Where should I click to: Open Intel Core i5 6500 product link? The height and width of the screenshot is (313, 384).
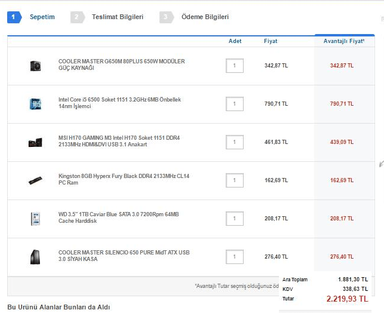[x=119, y=103]
